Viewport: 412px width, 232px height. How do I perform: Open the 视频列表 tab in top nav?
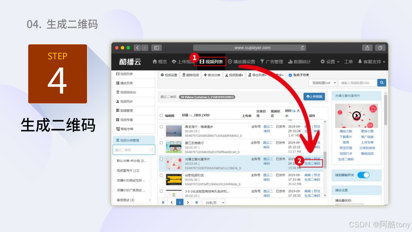point(210,61)
